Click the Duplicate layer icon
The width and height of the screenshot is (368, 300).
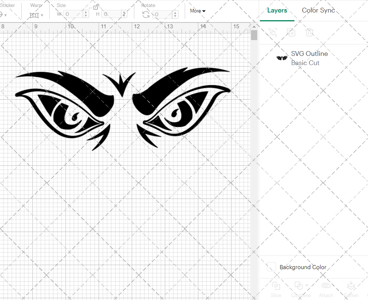click(291, 32)
